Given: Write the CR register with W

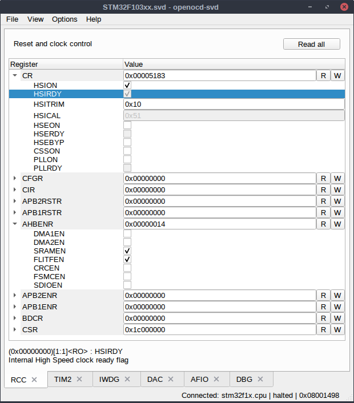Looking at the screenshot, I should pyautogui.click(x=337, y=75).
